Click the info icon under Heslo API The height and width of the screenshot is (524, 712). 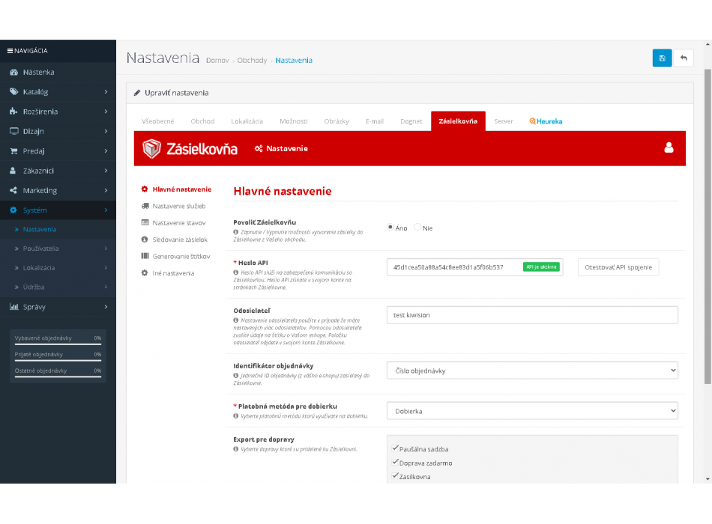click(236, 272)
